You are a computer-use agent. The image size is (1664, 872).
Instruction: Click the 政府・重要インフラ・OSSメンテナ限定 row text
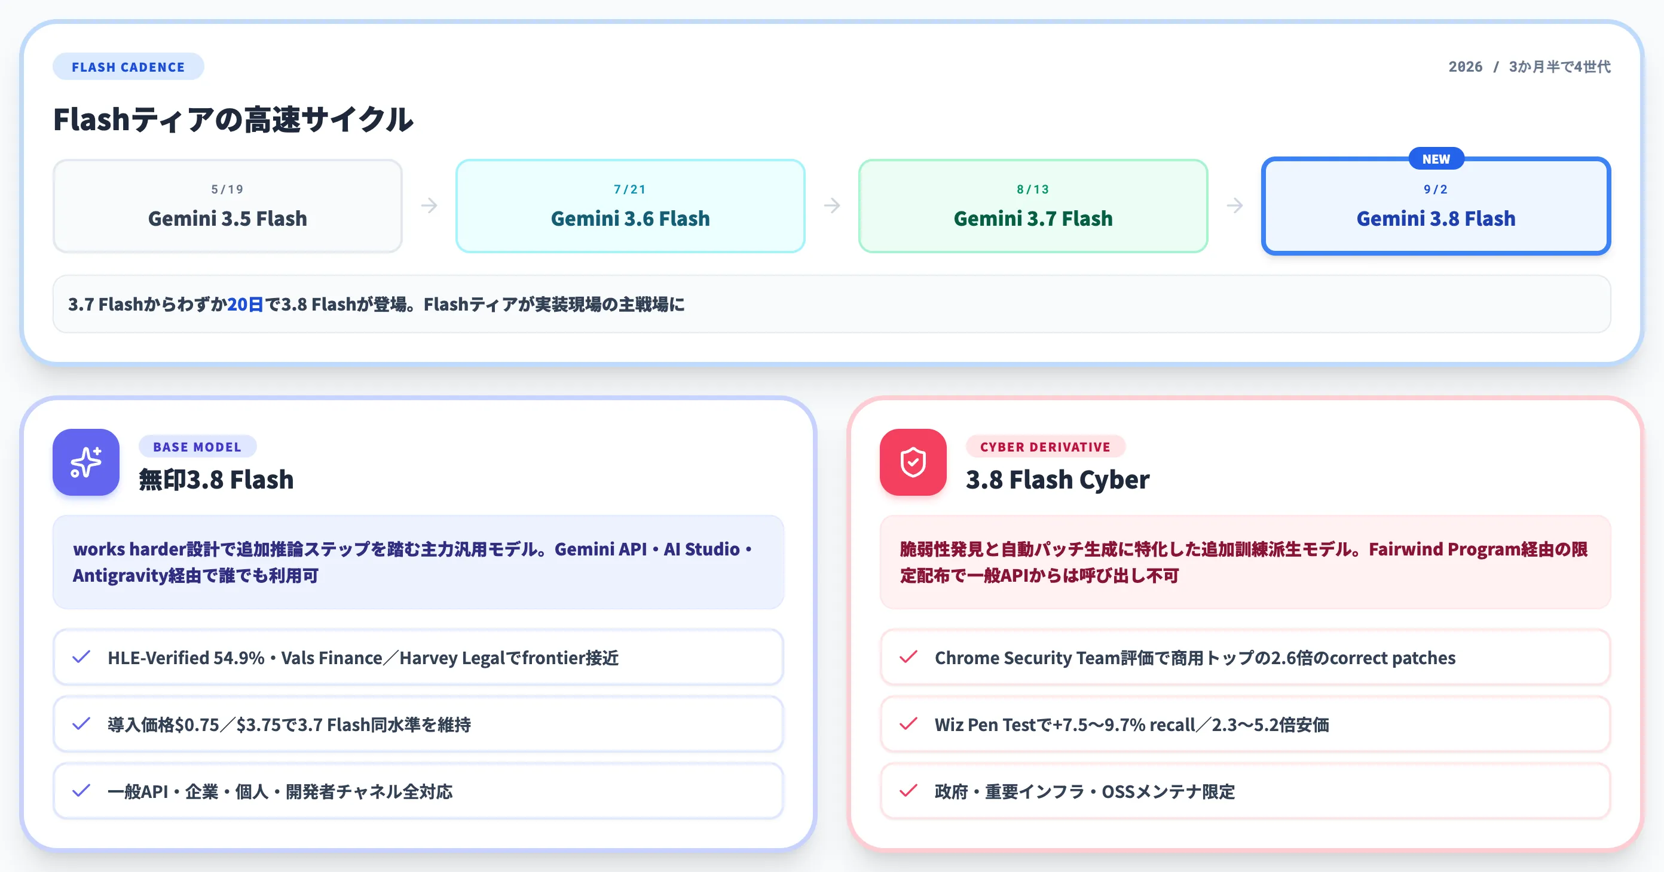tap(1085, 791)
